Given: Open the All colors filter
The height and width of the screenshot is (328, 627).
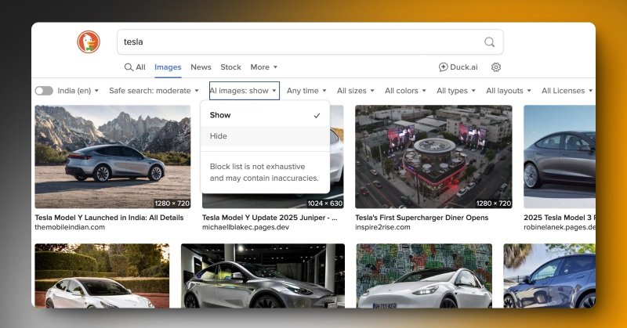Looking at the screenshot, I should (405, 91).
